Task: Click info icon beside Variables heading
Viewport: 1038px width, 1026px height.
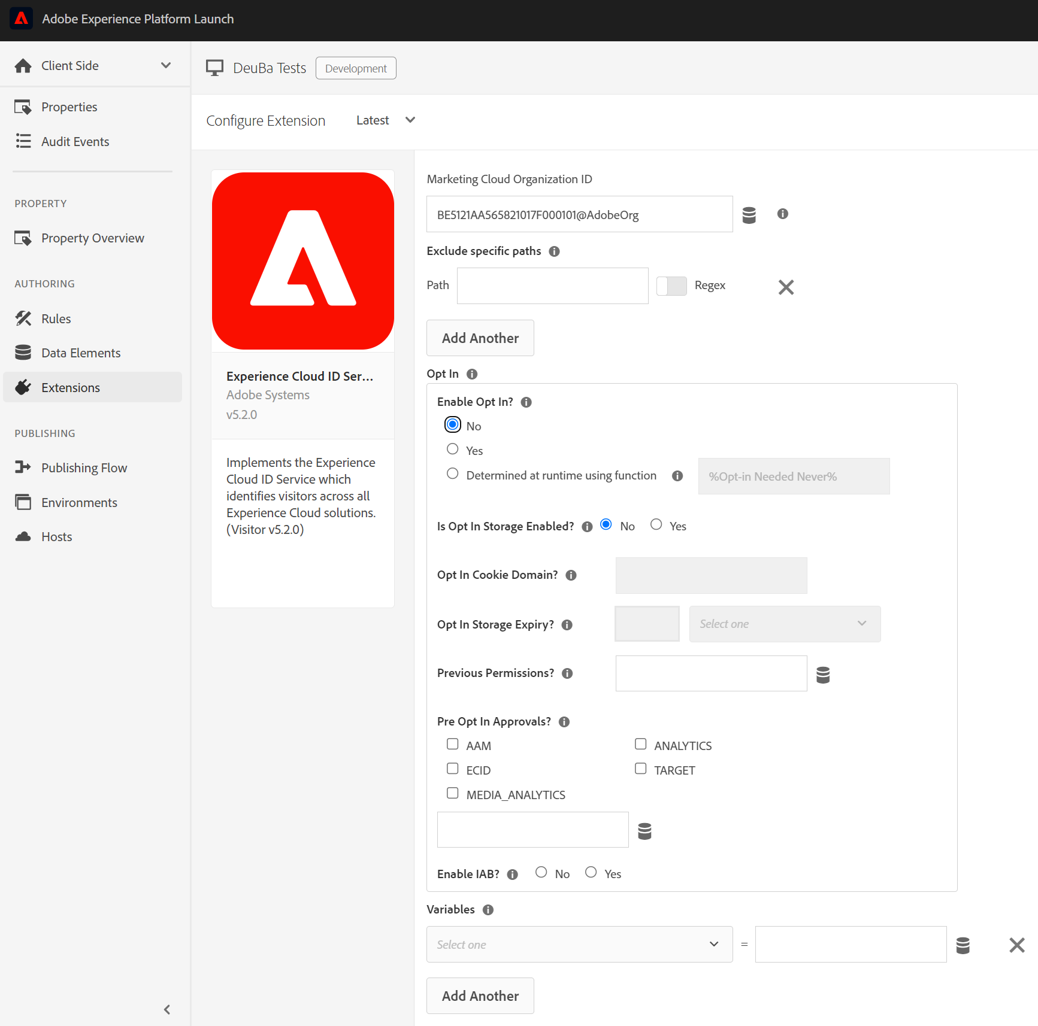Action: 488,910
